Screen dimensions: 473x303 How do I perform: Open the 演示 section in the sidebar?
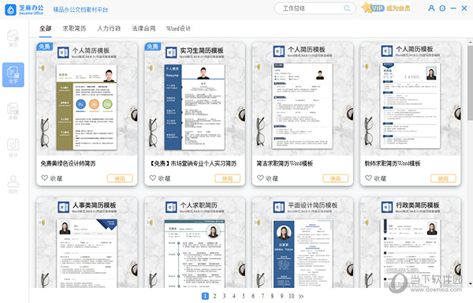tap(13, 39)
